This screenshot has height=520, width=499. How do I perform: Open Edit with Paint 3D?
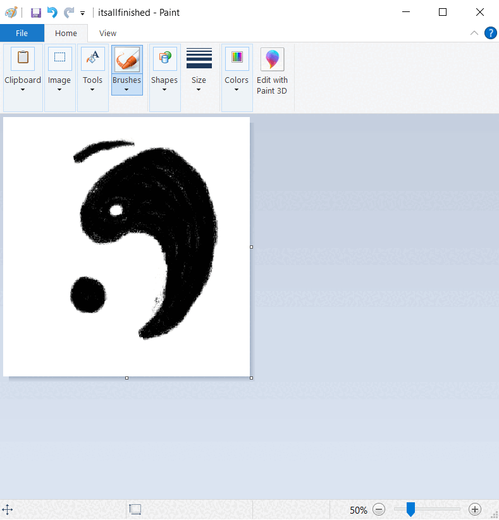pos(272,71)
